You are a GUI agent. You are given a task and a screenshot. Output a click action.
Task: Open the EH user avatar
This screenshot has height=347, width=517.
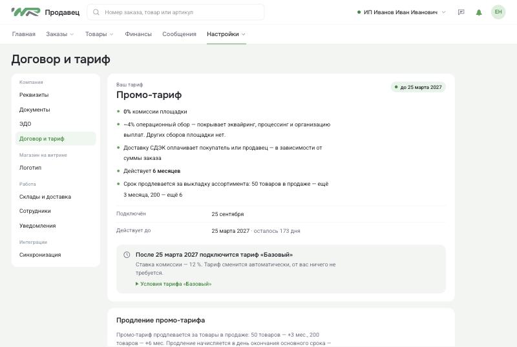click(x=498, y=12)
